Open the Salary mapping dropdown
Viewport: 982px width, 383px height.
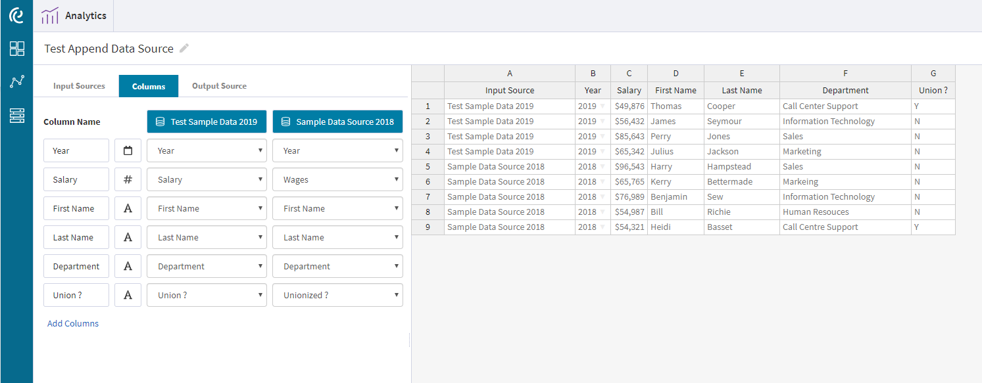point(207,179)
